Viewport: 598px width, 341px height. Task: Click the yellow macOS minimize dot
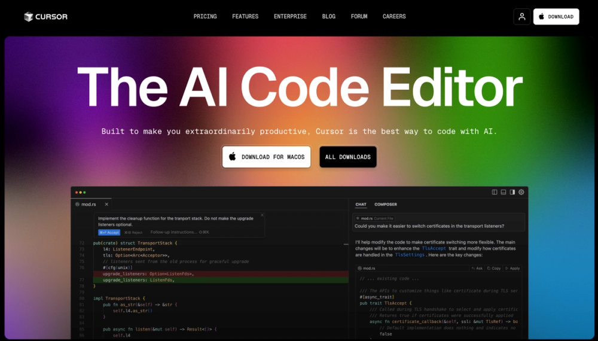[x=81, y=193]
